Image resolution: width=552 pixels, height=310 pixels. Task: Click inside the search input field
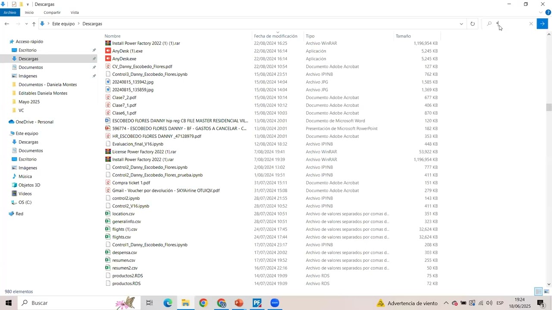point(511,24)
